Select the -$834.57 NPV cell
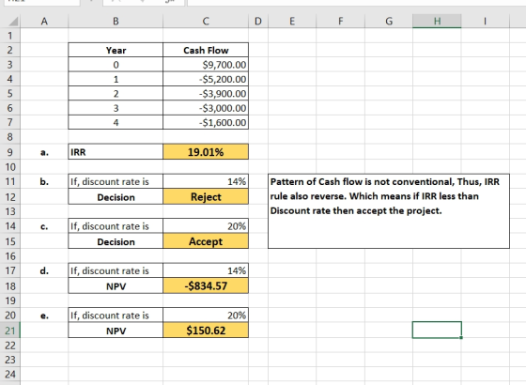This screenshot has width=526, height=385. 206,286
